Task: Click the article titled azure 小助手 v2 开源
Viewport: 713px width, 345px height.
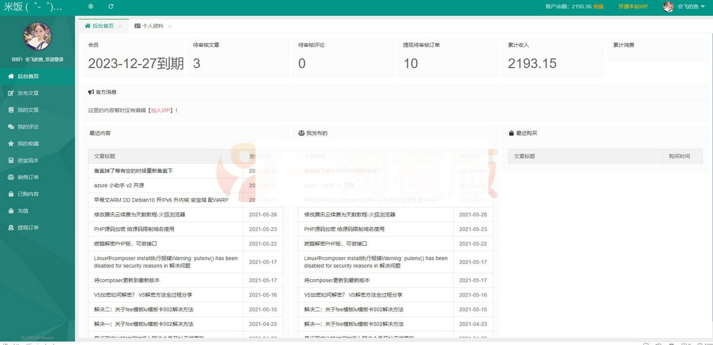Action: (x=121, y=185)
